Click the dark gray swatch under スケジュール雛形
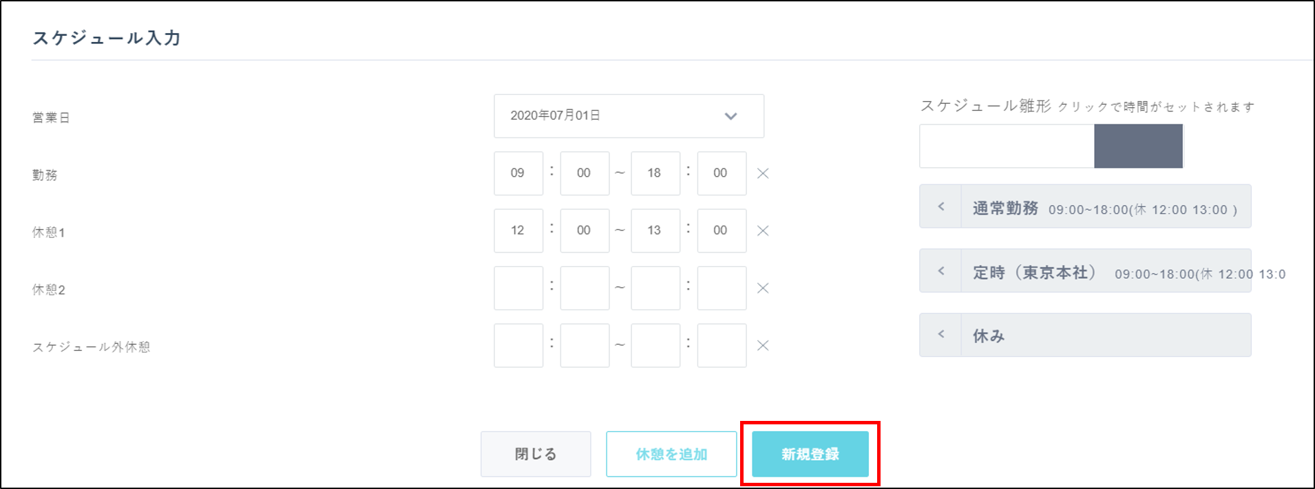This screenshot has height=489, width=1315. [x=1138, y=146]
